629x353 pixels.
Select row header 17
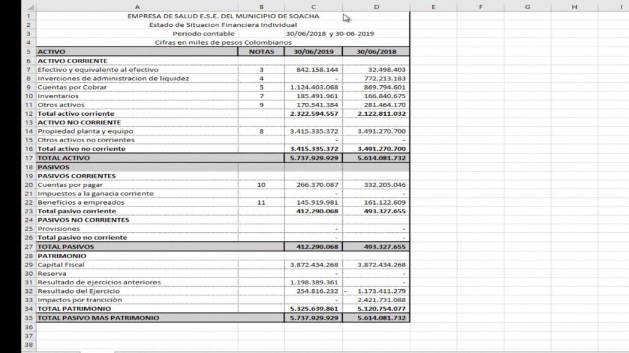coord(29,158)
